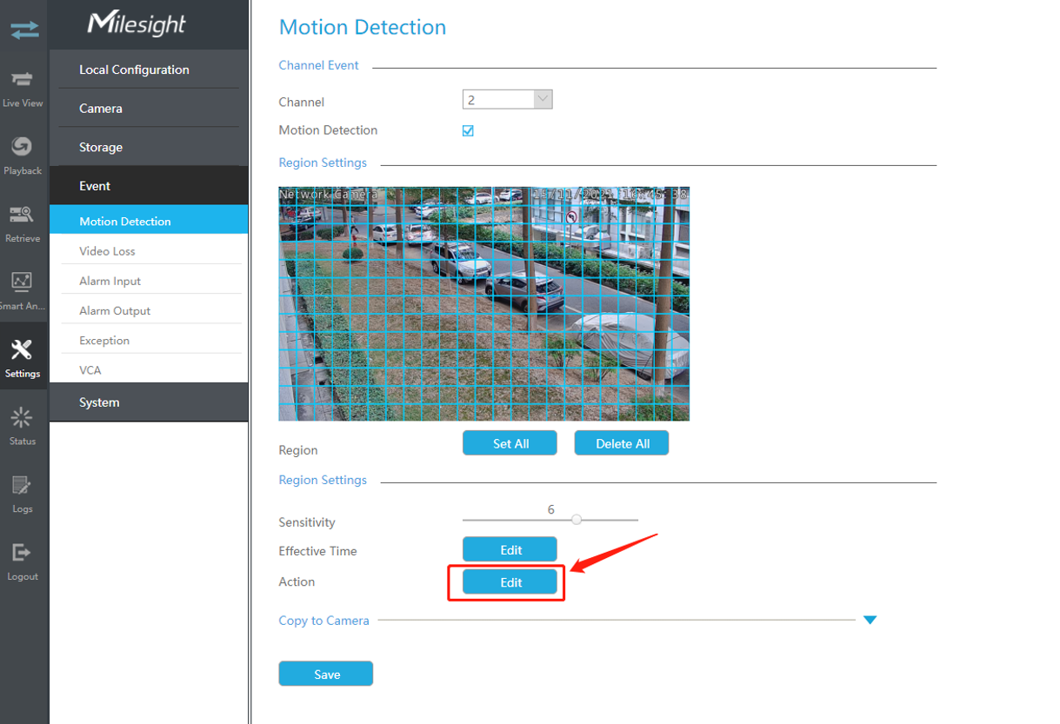Collapse the Event menu section
This screenshot has height=724, width=1060.
pos(149,186)
